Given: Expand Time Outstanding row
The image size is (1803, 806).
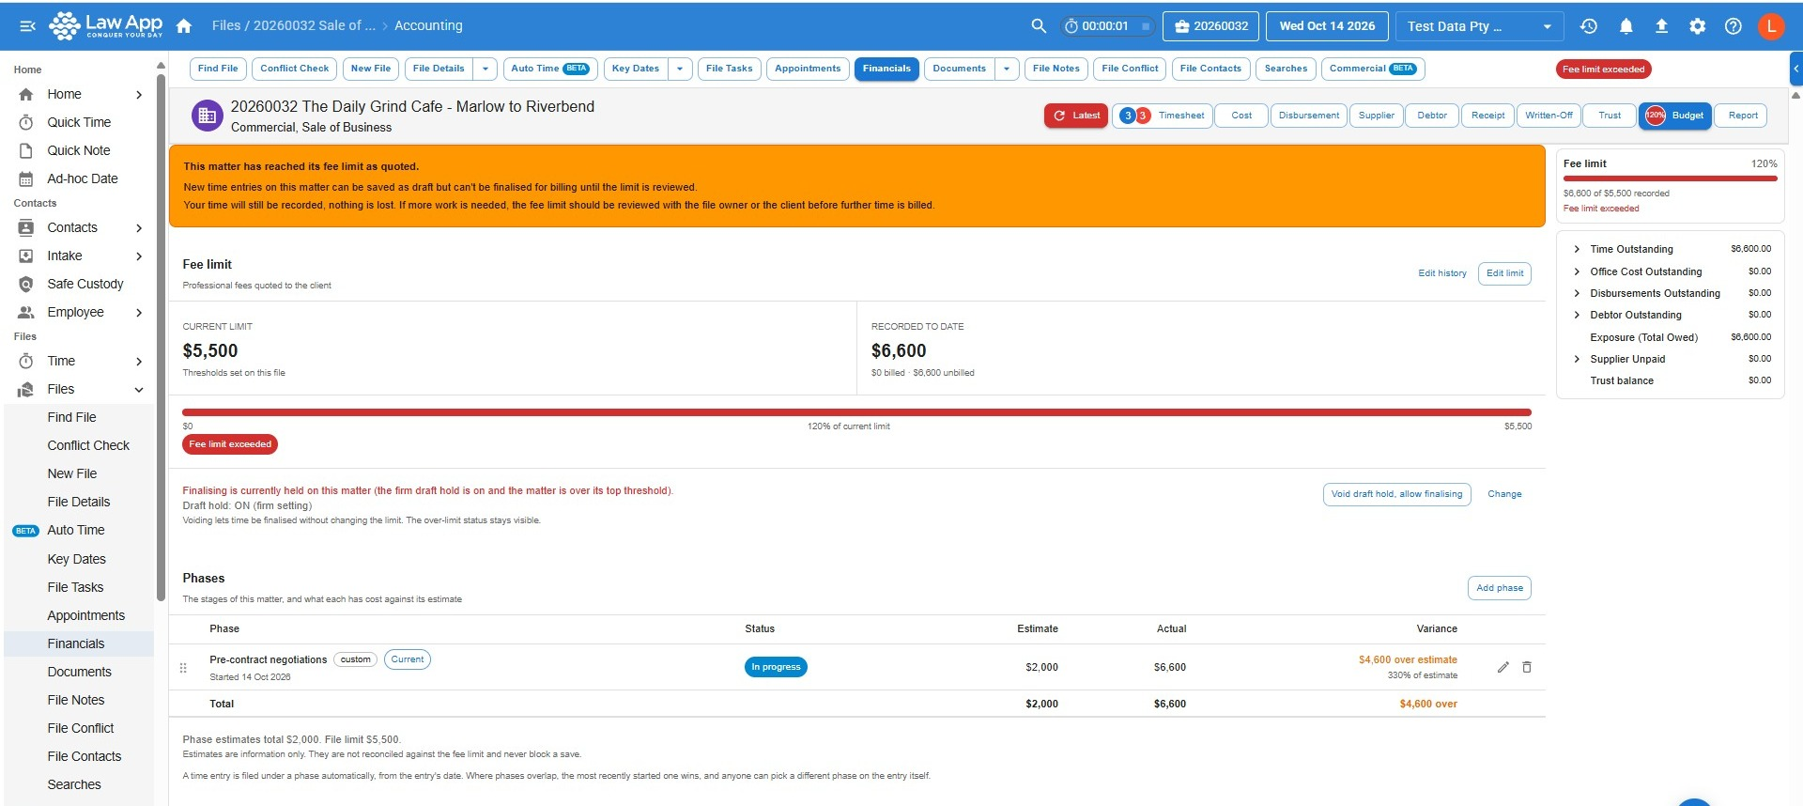Looking at the screenshot, I should click(x=1577, y=249).
